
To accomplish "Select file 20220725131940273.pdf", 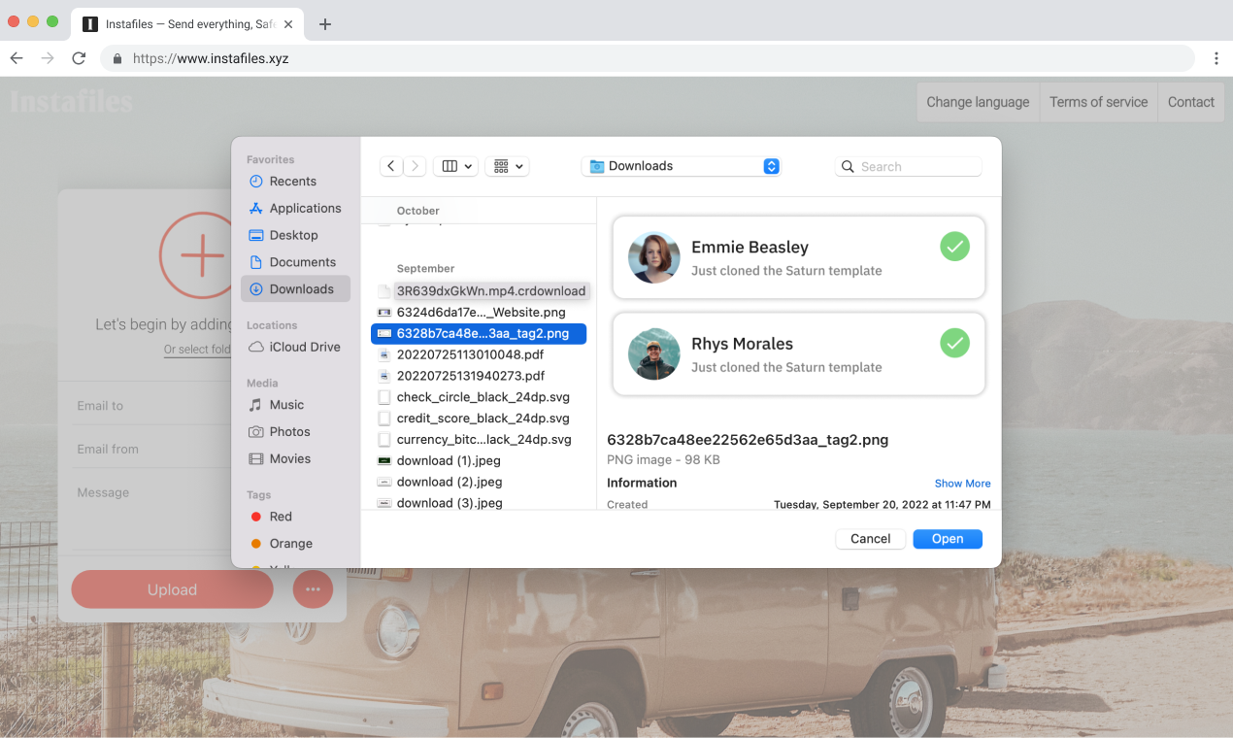I will [479, 376].
